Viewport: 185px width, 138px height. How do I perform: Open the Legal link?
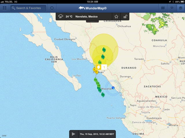click(x=4, y=135)
